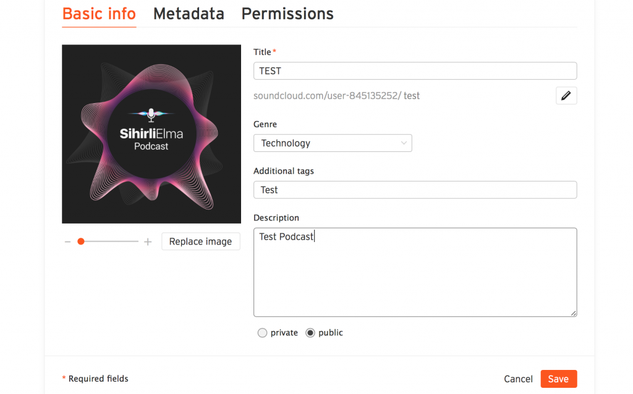This screenshot has height=394, width=633.
Task: Click the plus zoom-in icon under artwork
Action: pos(148,242)
